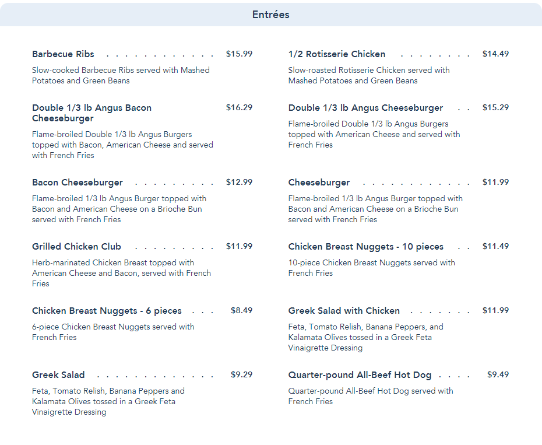This screenshot has height=445, width=542.
Task: Click the Entrées section header
Action: pos(271,15)
